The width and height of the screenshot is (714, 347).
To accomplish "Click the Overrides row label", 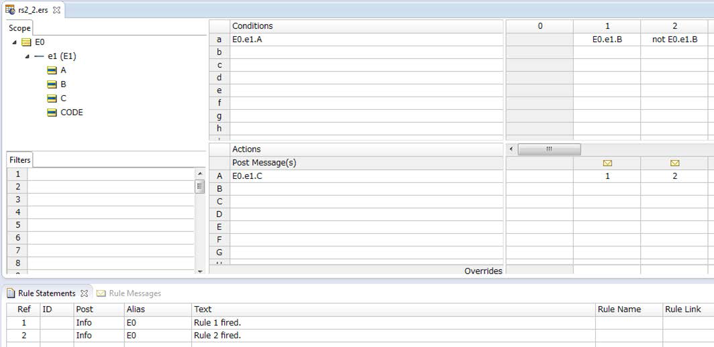I will [x=483, y=271].
